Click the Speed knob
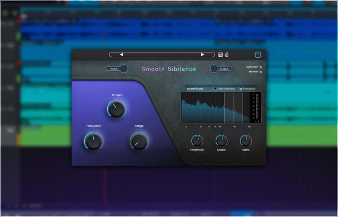Viewport: 338px width, 217px height. 221,141
